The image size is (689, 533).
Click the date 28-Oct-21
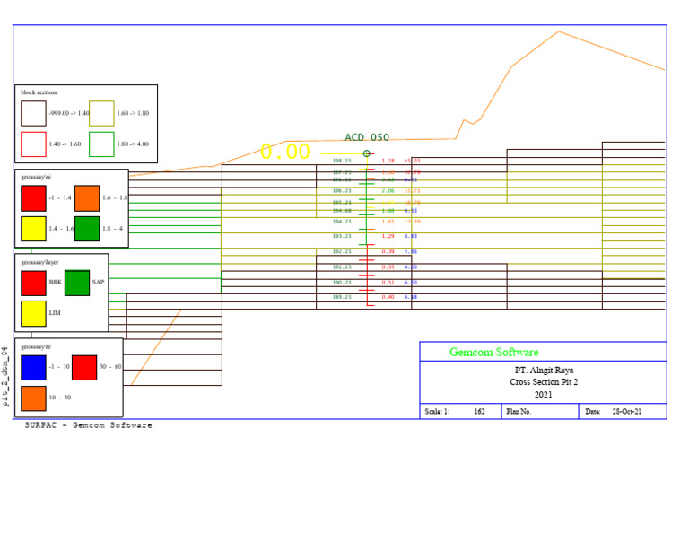pos(626,411)
